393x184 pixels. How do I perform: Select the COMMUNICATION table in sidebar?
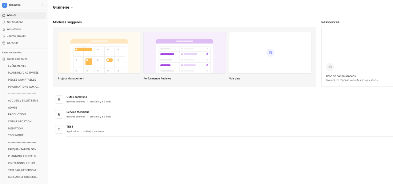tap(20, 121)
